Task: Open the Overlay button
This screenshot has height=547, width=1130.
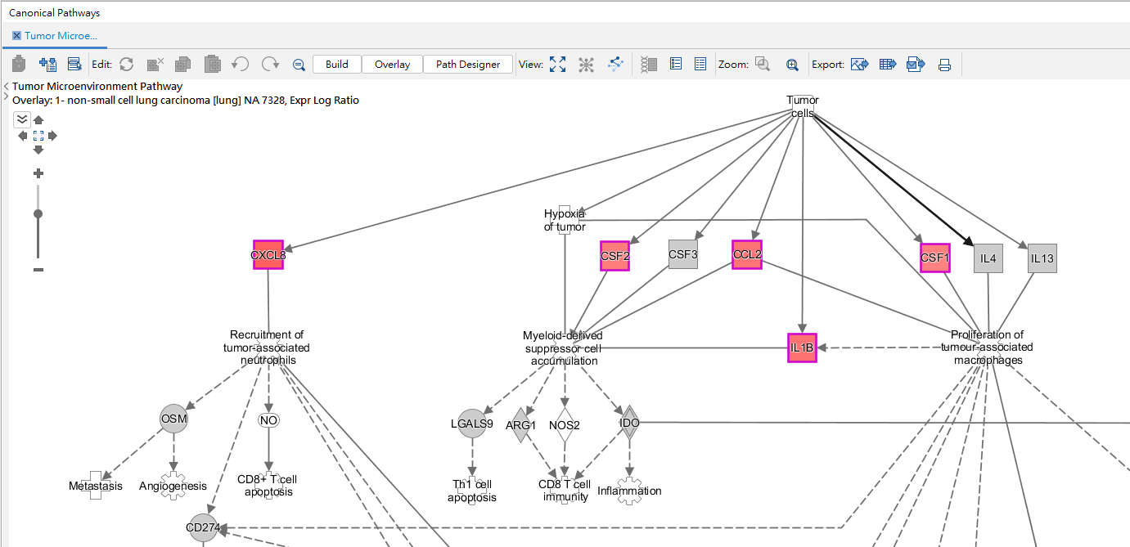Action: 392,64
